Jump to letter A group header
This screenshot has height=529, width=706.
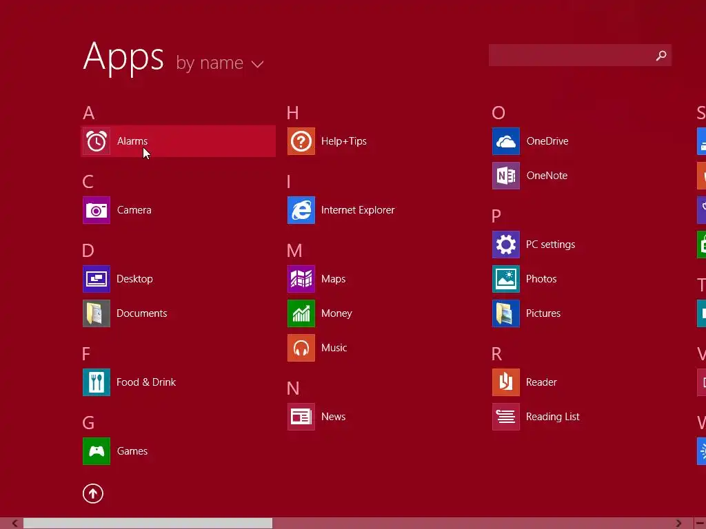pyautogui.click(x=89, y=113)
